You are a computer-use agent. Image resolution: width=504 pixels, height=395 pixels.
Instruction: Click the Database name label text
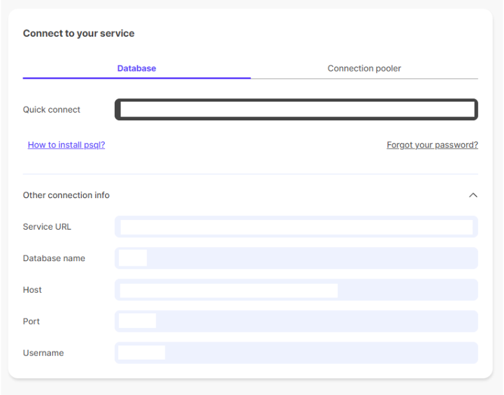pos(54,258)
